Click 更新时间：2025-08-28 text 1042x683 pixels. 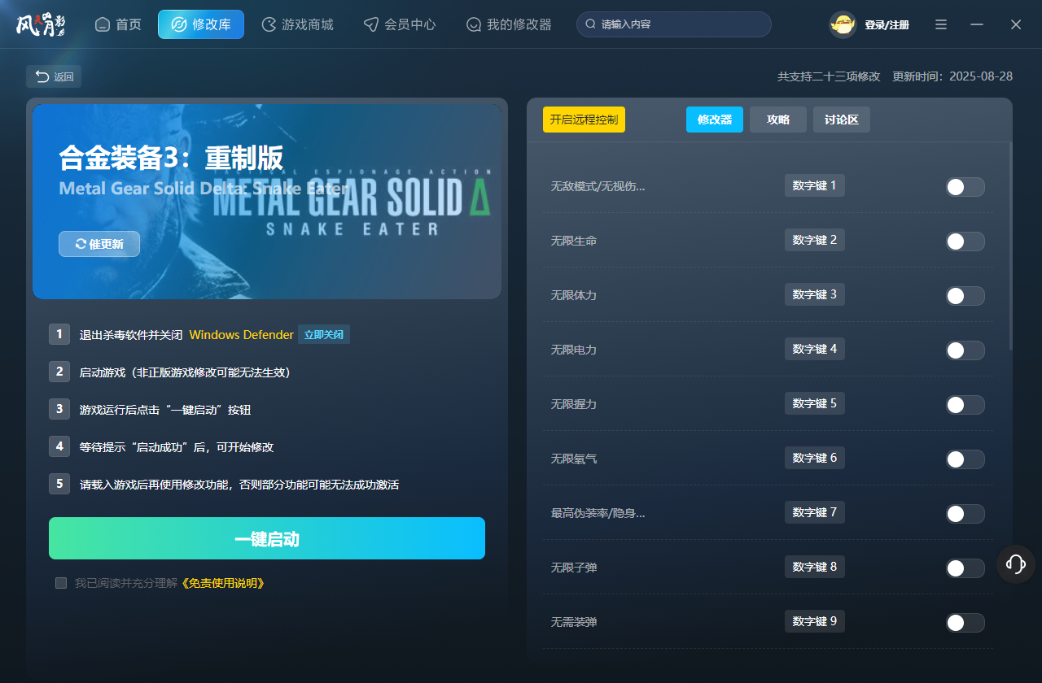pyautogui.click(x=952, y=76)
